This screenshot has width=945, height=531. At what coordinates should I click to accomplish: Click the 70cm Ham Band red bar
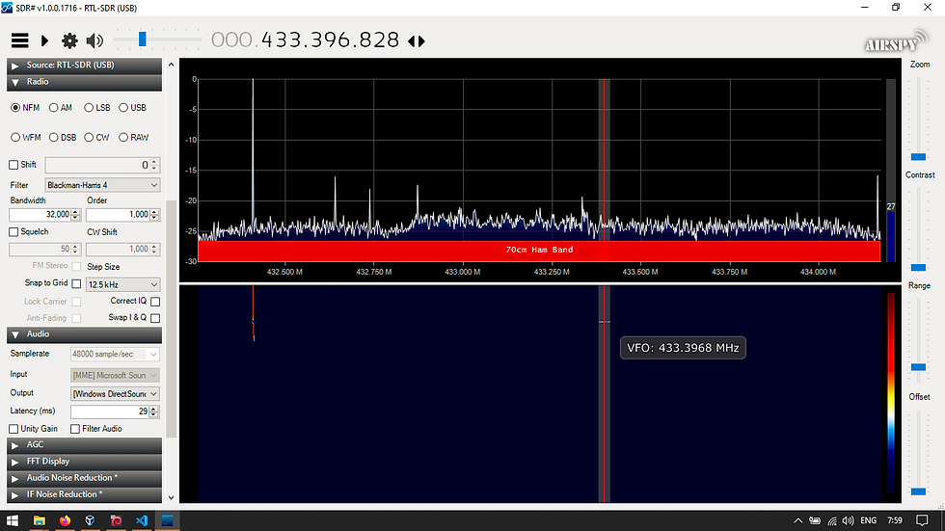click(x=539, y=250)
